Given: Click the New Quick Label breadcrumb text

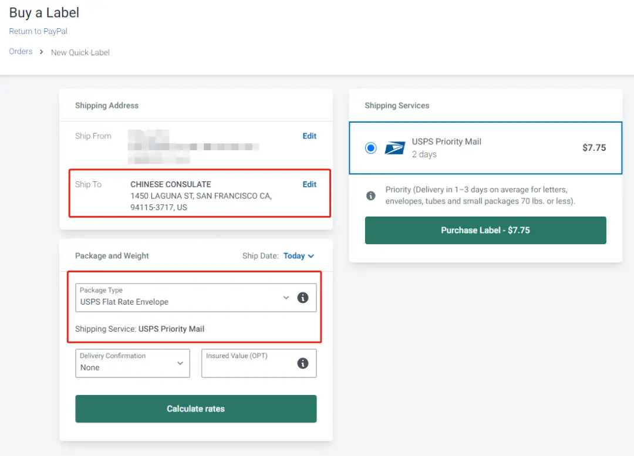Looking at the screenshot, I should [80, 53].
